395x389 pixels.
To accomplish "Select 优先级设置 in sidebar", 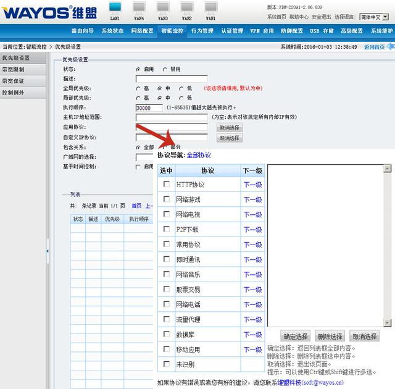I will [23, 58].
